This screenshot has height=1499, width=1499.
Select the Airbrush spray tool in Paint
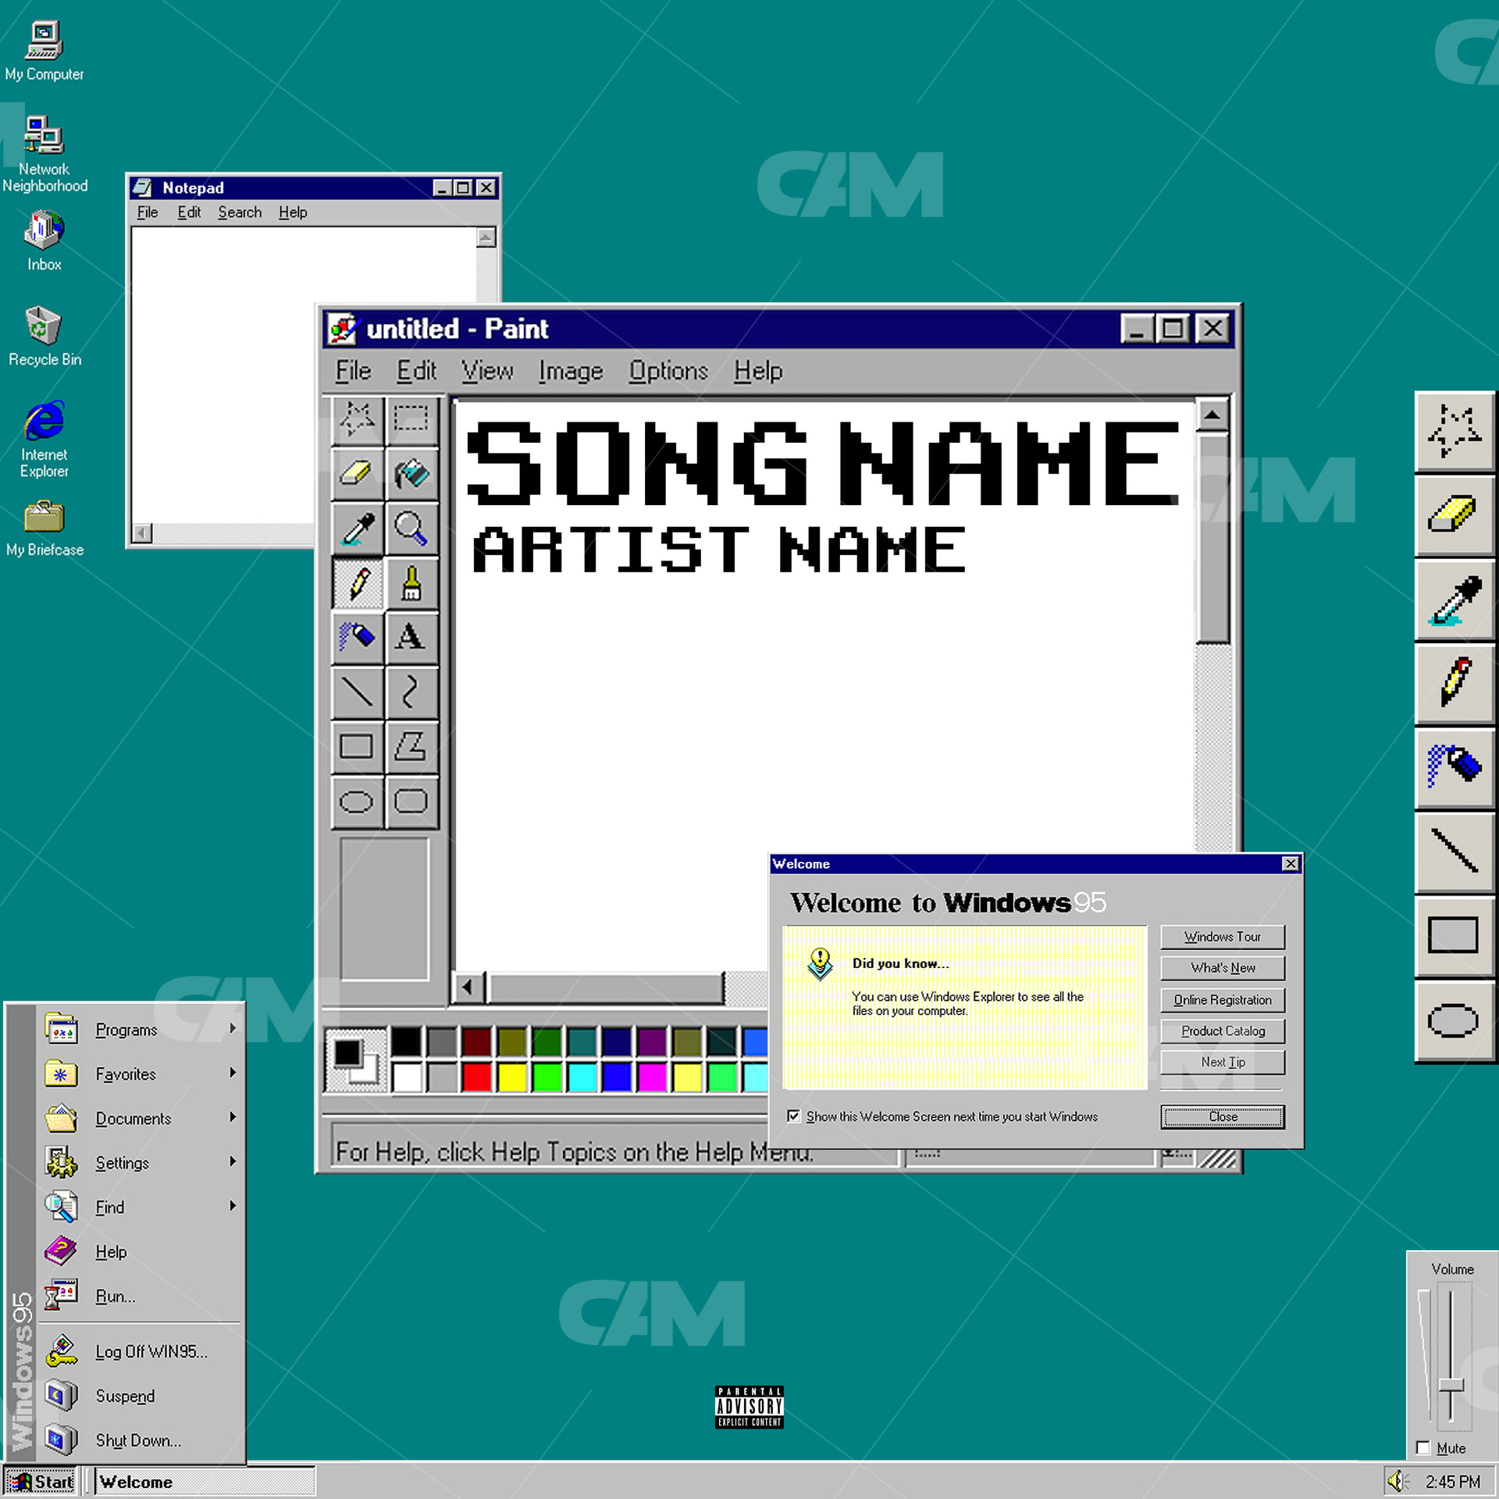tap(357, 637)
